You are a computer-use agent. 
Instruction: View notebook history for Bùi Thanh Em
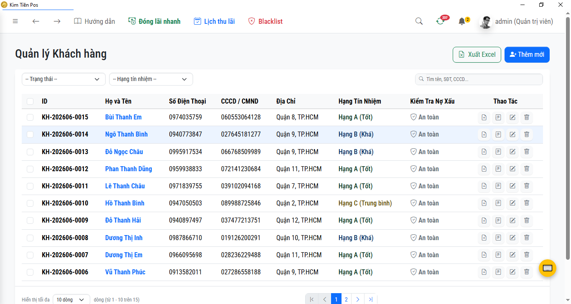pos(498,117)
